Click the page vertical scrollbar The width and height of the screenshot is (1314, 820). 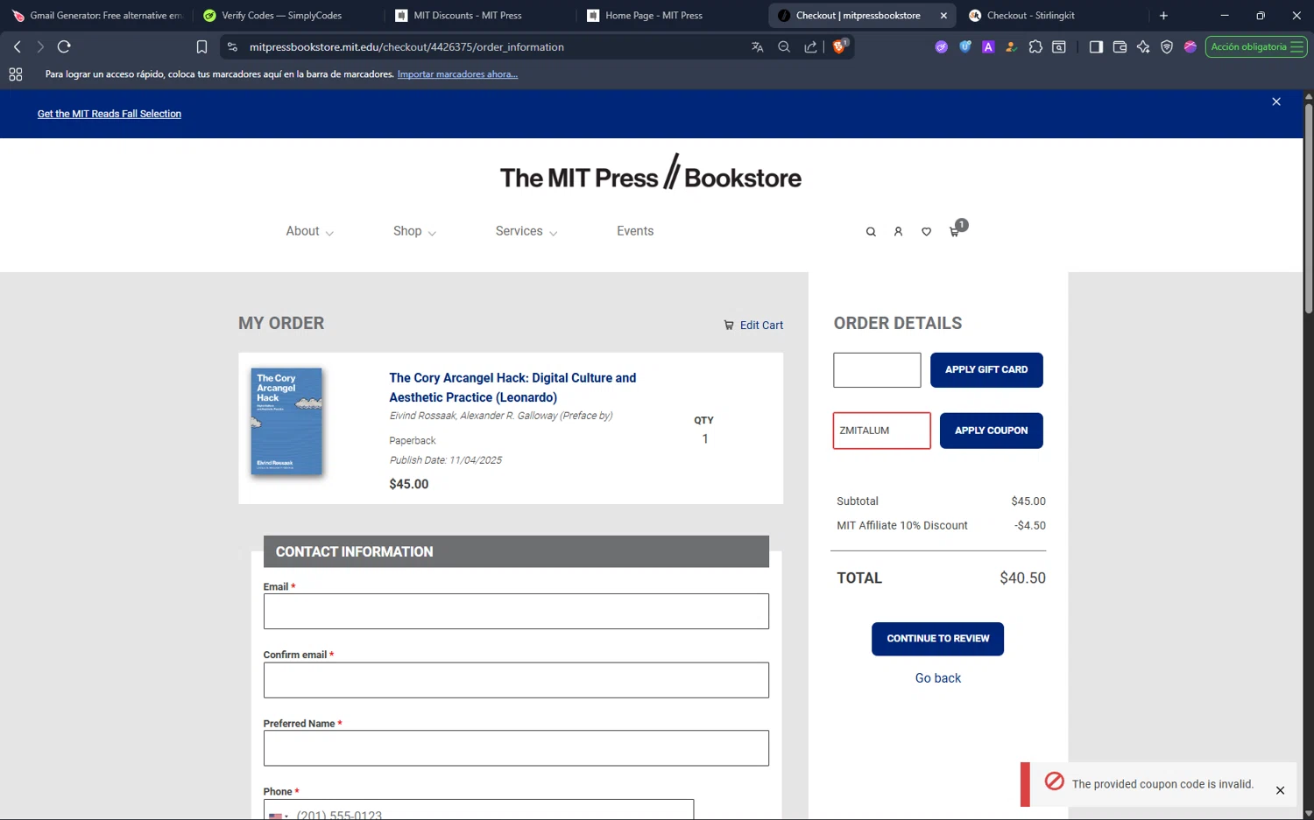tap(1308, 208)
